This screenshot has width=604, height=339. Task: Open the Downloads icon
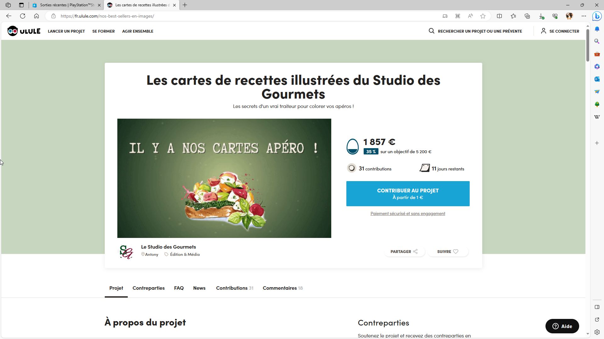[541, 16]
